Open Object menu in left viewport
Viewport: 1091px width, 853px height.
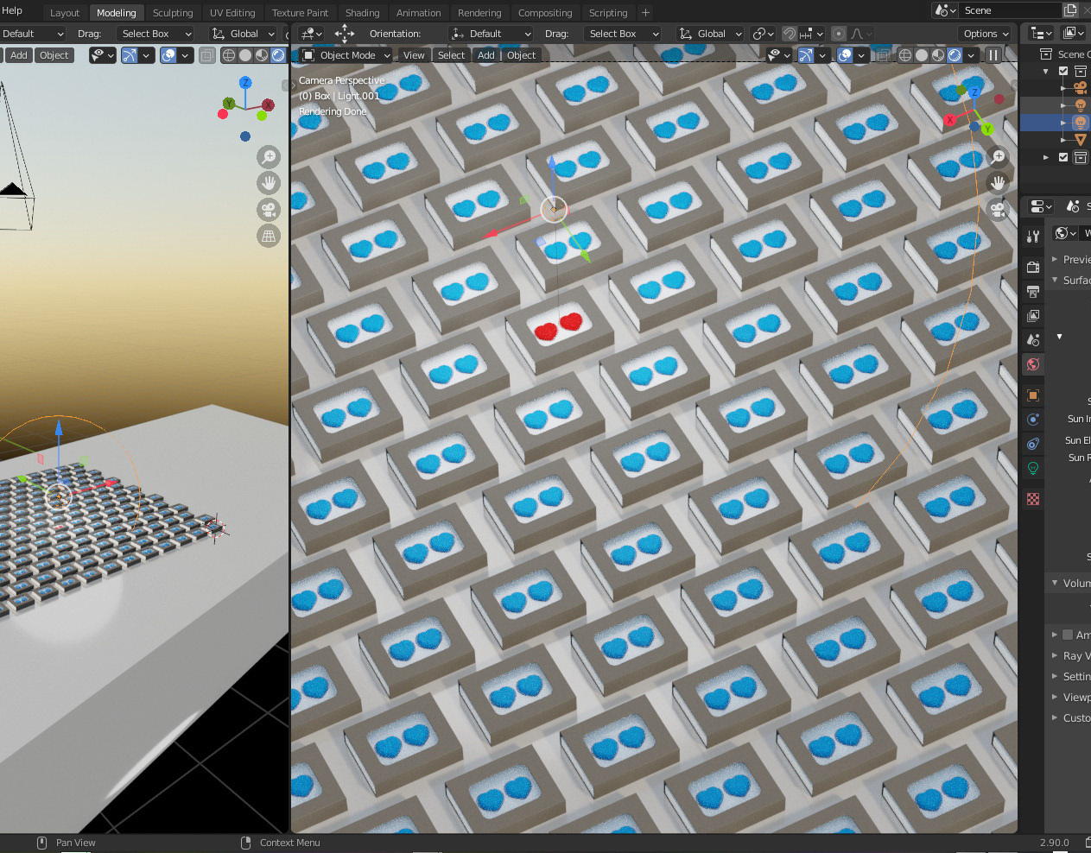point(54,55)
